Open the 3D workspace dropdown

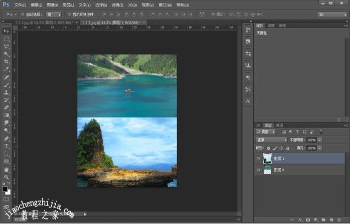332,14
